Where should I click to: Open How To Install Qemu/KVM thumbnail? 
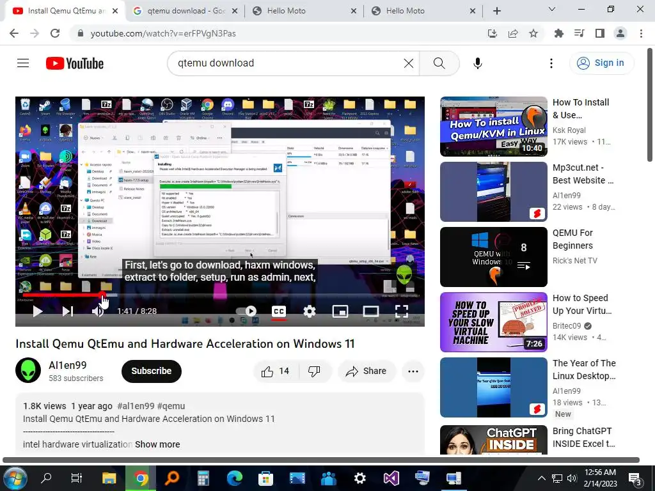pyautogui.click(x=493, y=127)
